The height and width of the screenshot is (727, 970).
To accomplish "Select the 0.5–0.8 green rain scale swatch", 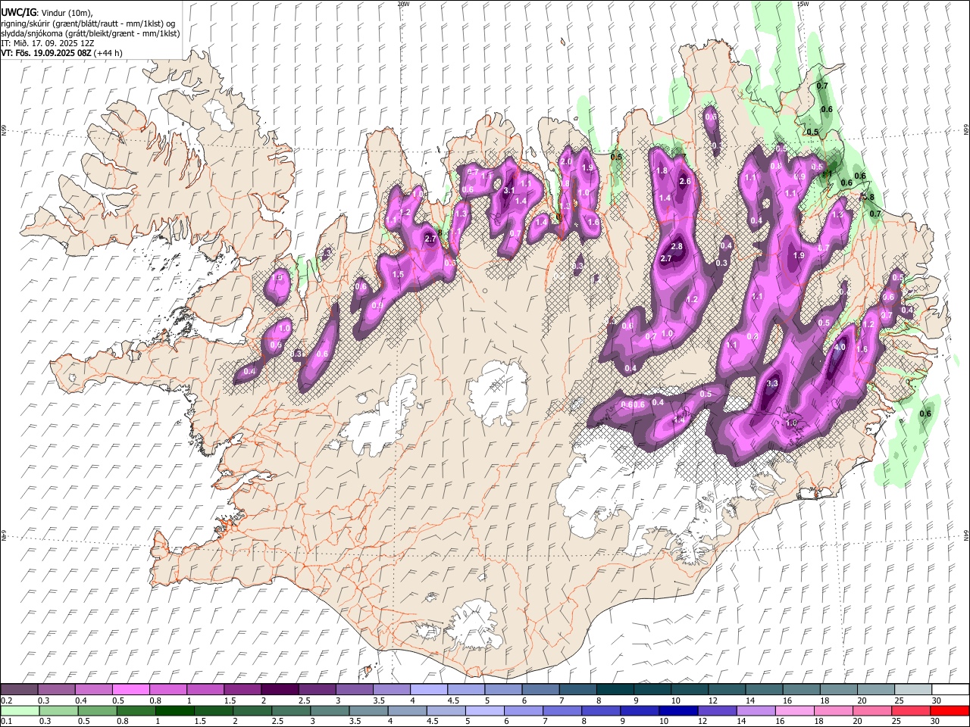I will click(98, 710).
